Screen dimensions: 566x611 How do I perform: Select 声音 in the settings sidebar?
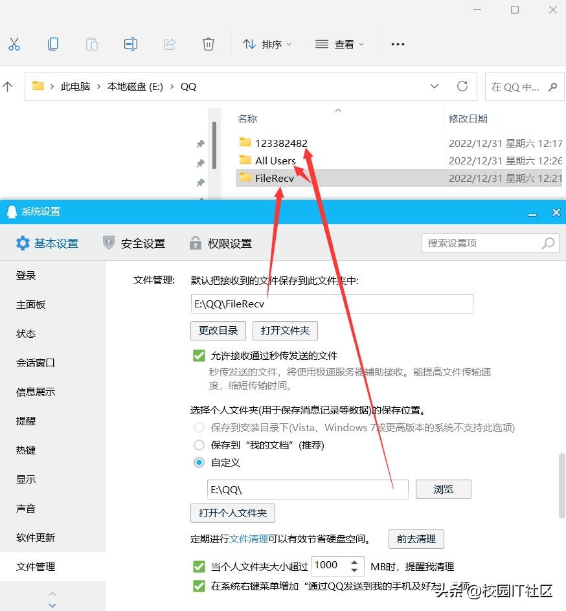pos(26,508)
